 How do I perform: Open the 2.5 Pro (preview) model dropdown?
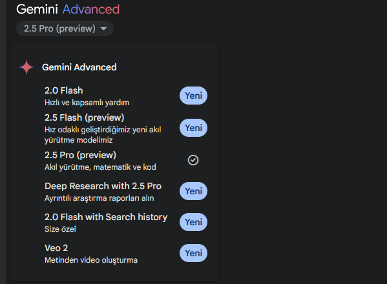point(65,28)
